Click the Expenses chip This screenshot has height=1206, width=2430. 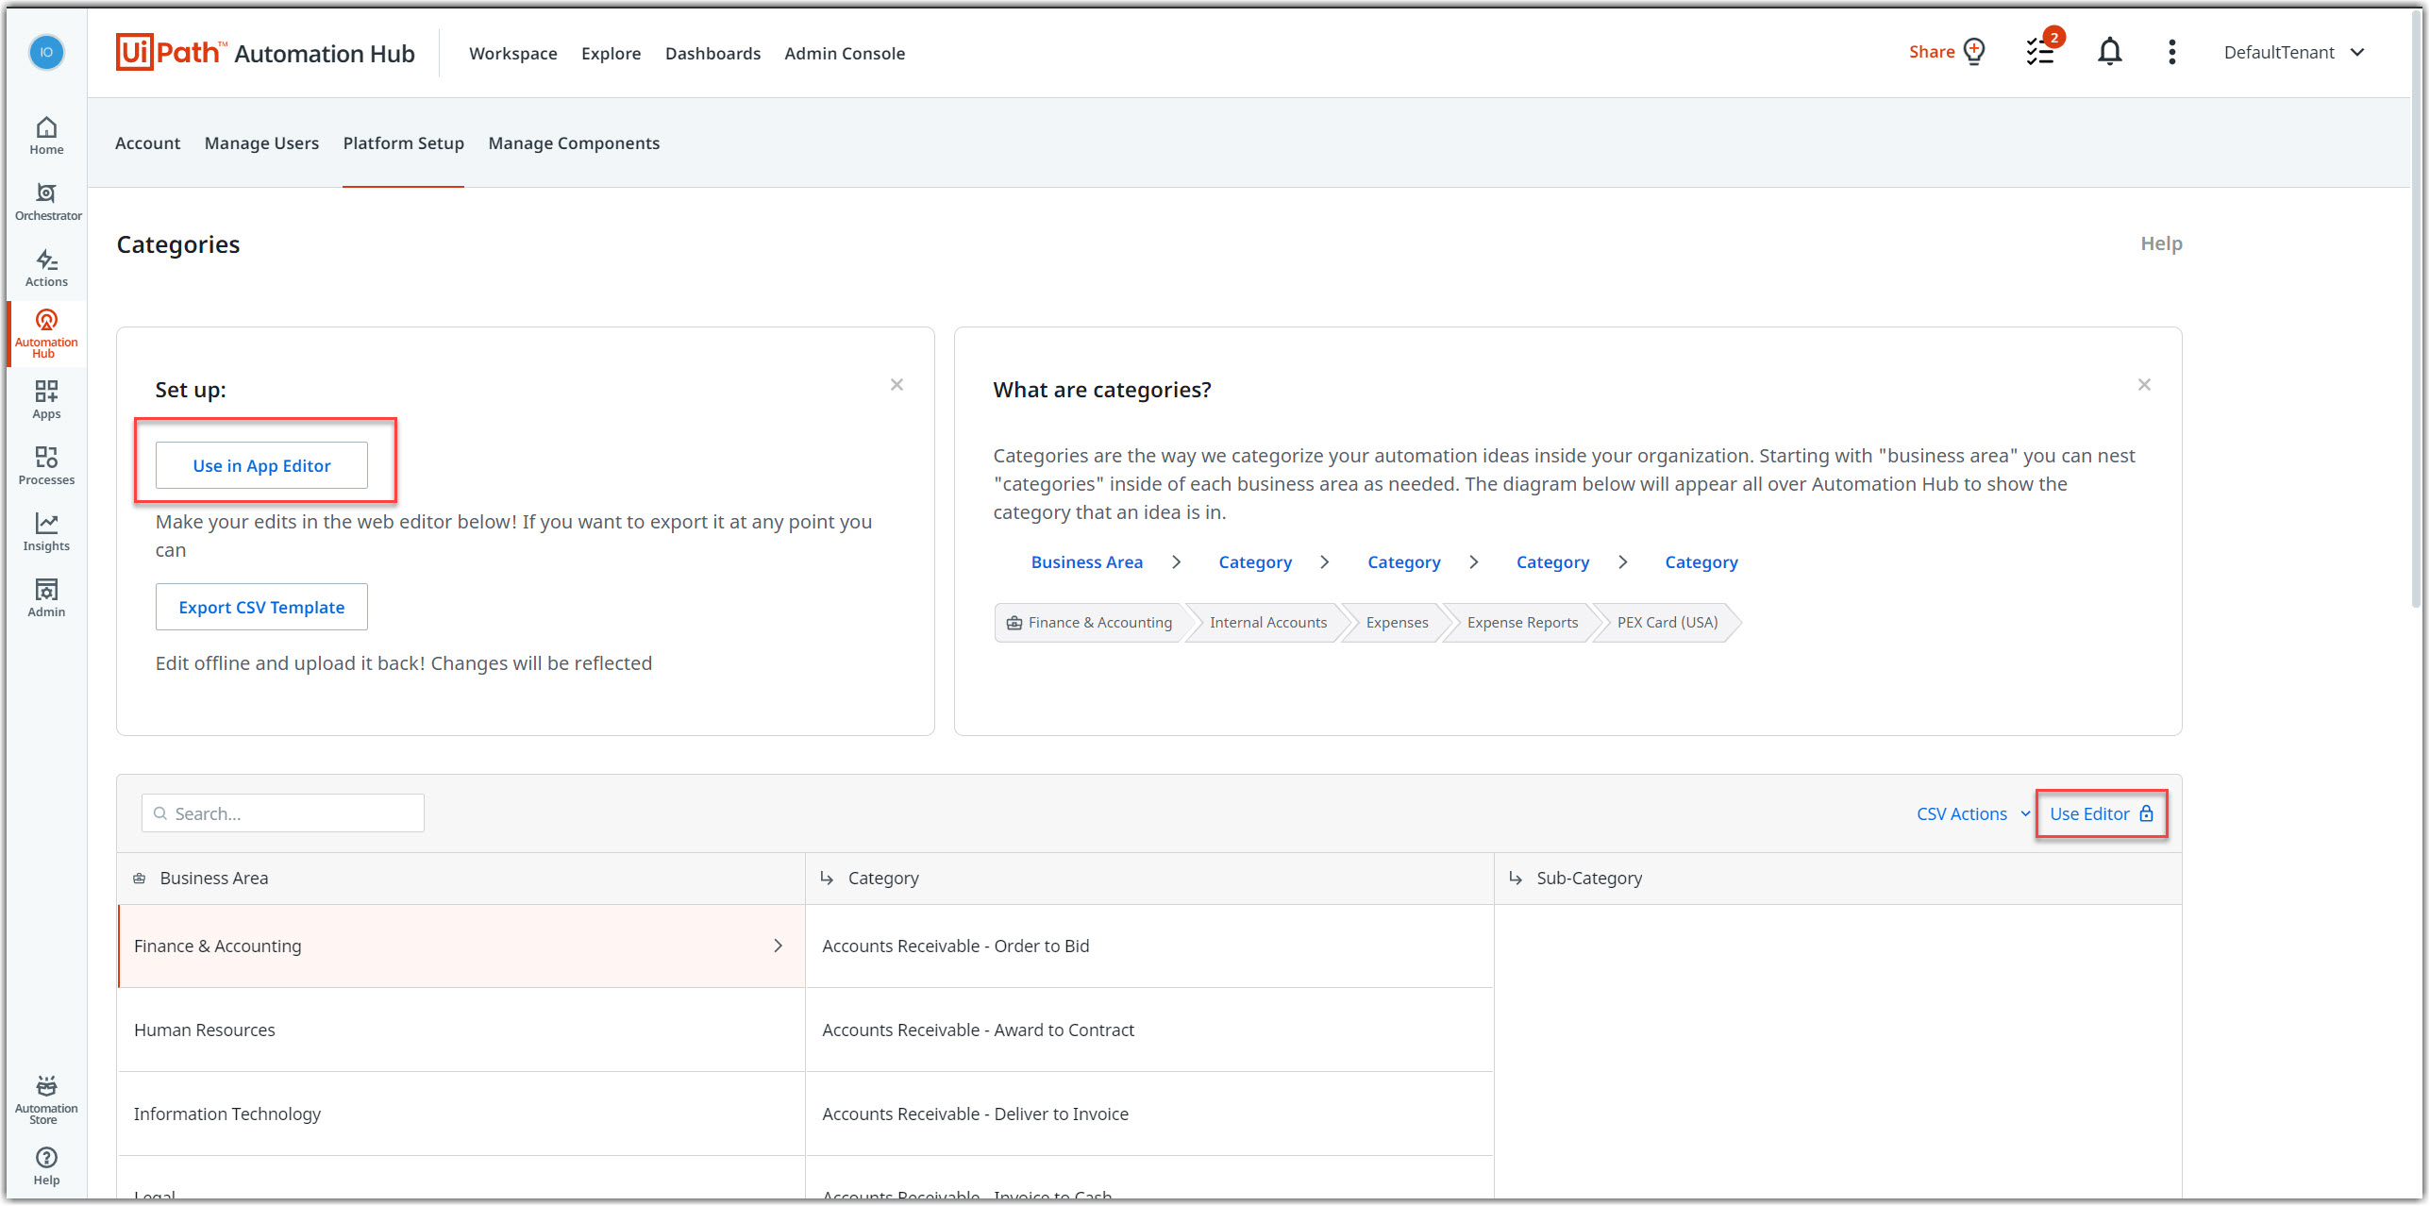click(x=1397, y=623)
